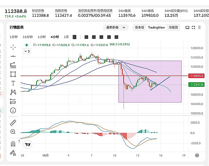Select the text annotation tool
This screenshot has width=209, height=166.
13,83
